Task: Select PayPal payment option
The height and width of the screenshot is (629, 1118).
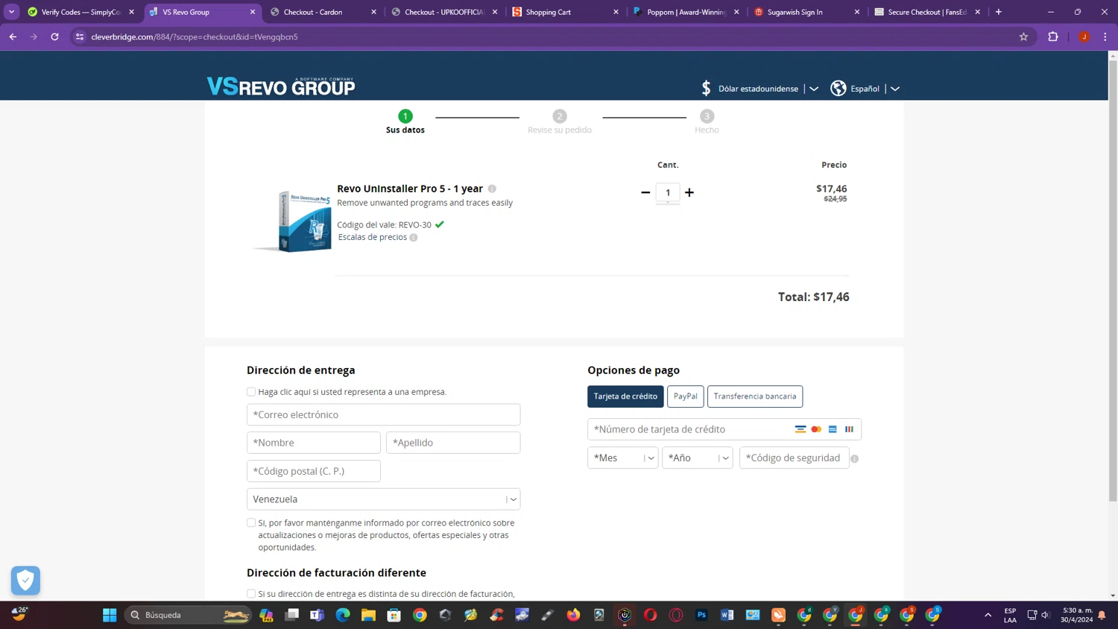Action: point(686,396)
